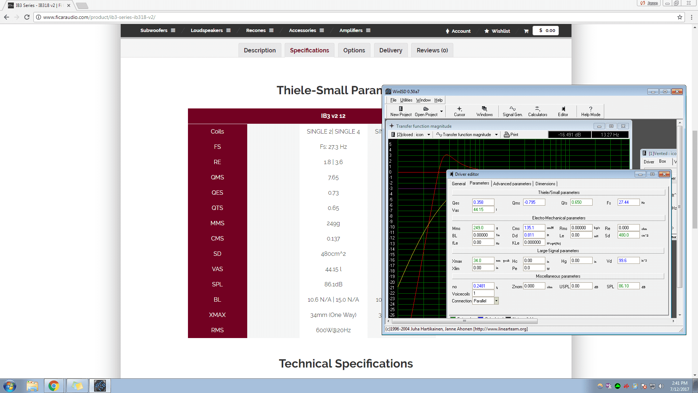
Task: Open the Windows Start menu
Action: click(10, 386)
